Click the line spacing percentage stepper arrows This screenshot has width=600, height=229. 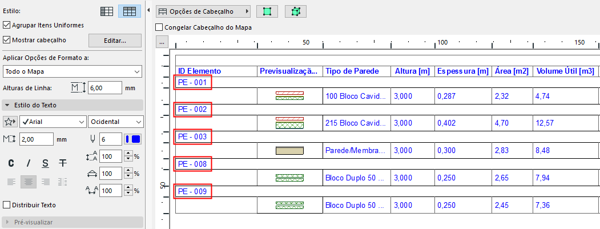pos(128,156)
